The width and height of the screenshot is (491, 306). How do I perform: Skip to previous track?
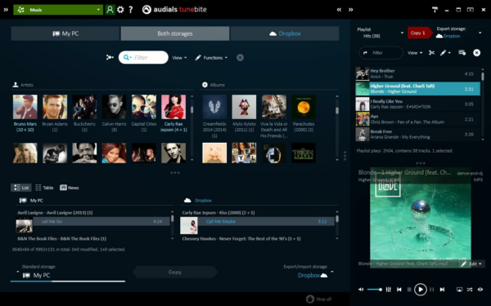399,290
